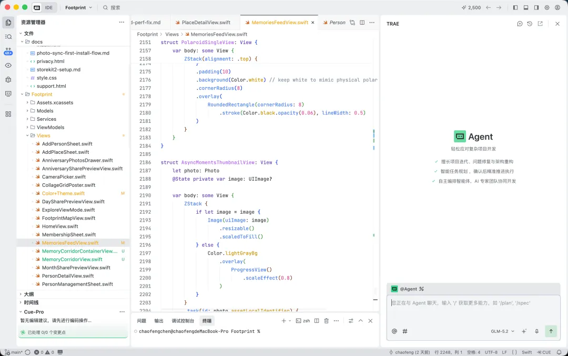Image resolution: width=568 pixels, height=356 pixels.
Task: Click the compare changes icon in editor toolbar
Action: click(352, 23)
